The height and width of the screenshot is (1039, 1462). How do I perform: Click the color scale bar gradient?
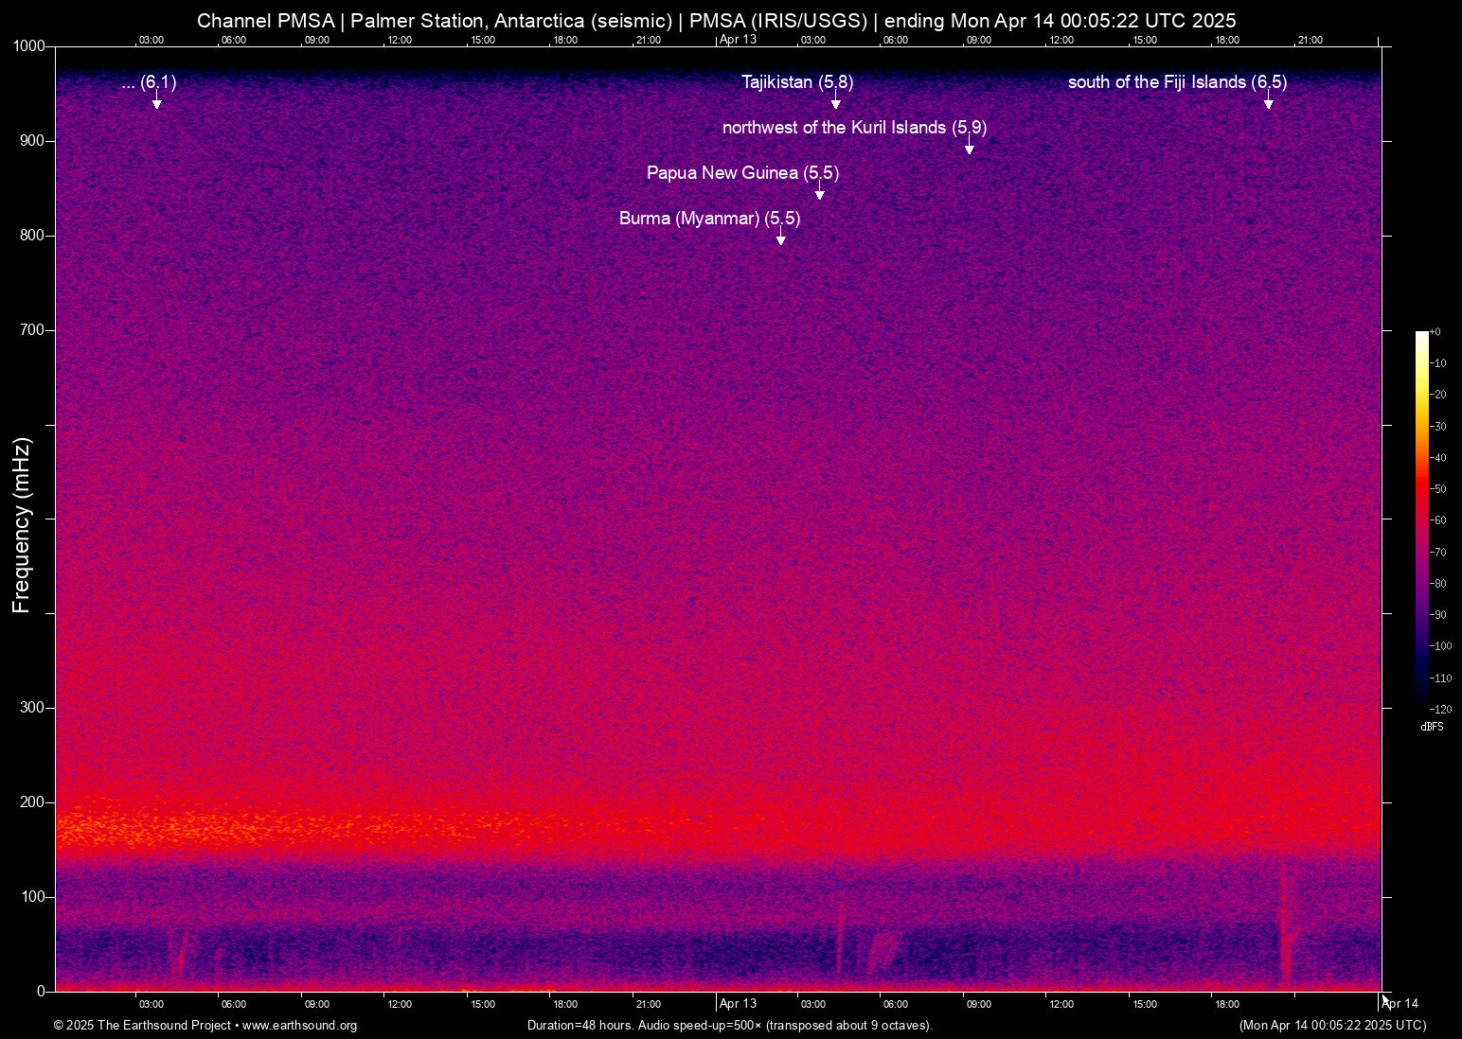(1421, 519)
